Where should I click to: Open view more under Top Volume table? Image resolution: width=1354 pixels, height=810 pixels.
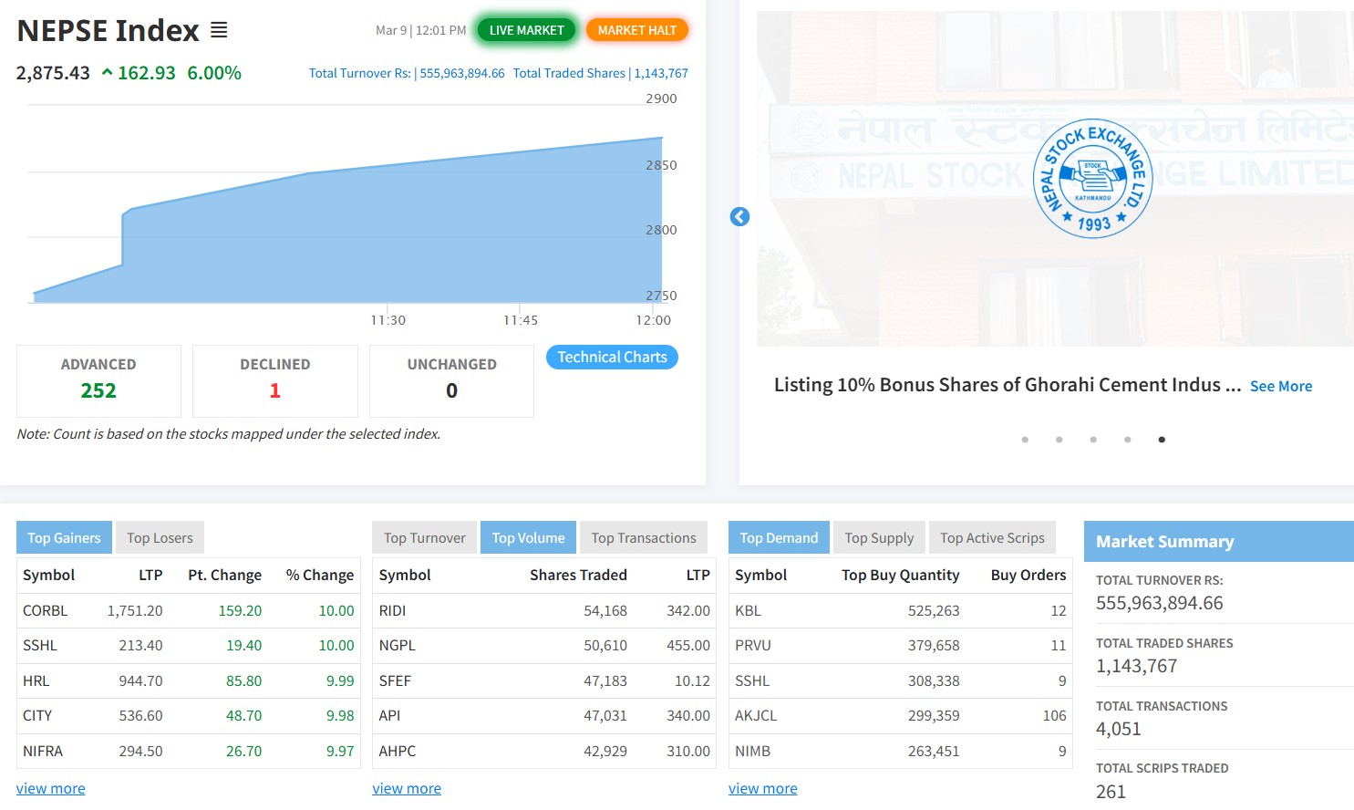(407, 789)
